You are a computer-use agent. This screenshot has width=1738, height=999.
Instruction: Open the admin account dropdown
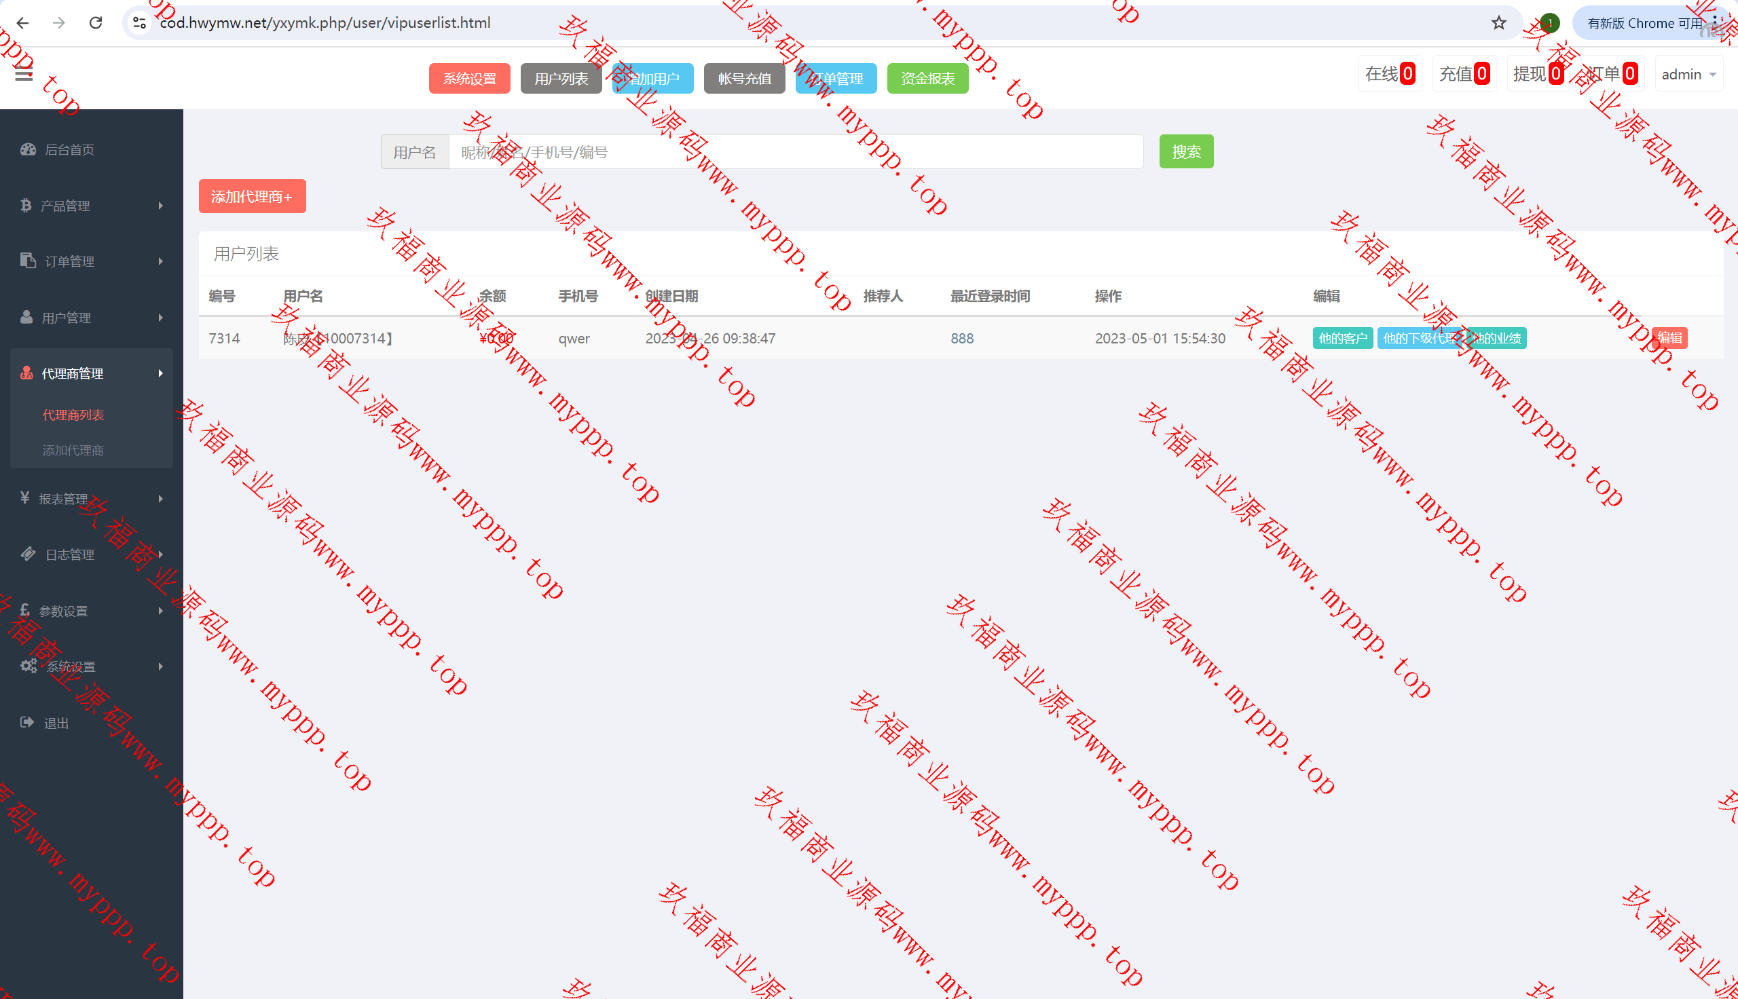(1688, 74)
